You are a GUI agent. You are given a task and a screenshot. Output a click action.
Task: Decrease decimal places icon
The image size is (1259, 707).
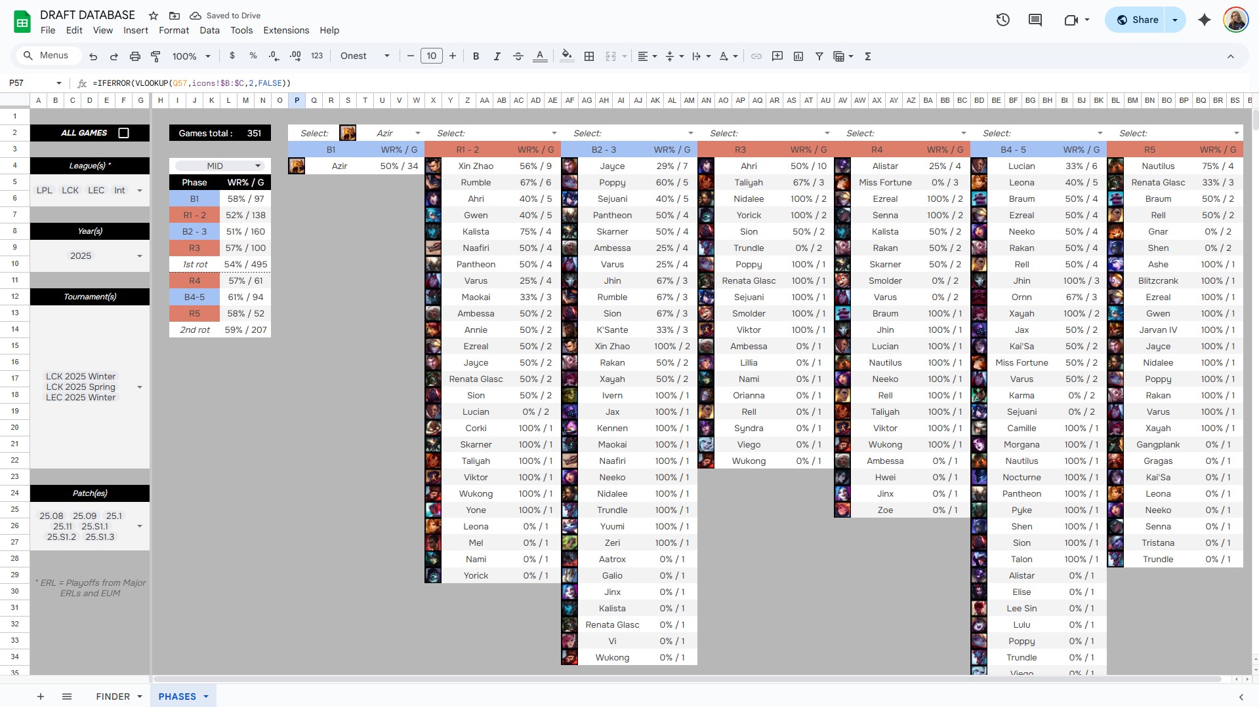pyautogui.click(x=274, y=56)
